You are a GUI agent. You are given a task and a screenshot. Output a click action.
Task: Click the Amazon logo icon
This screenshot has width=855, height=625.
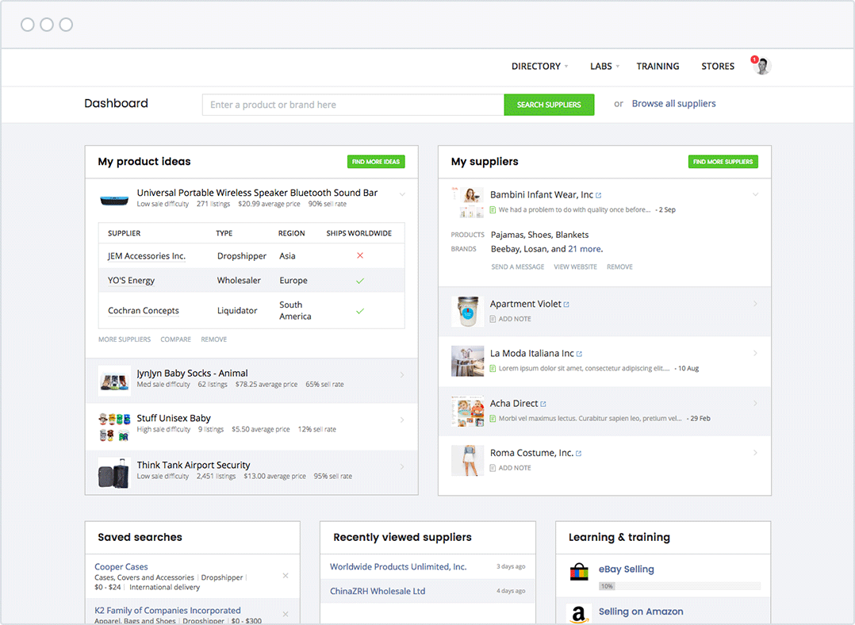pos(580,613)
